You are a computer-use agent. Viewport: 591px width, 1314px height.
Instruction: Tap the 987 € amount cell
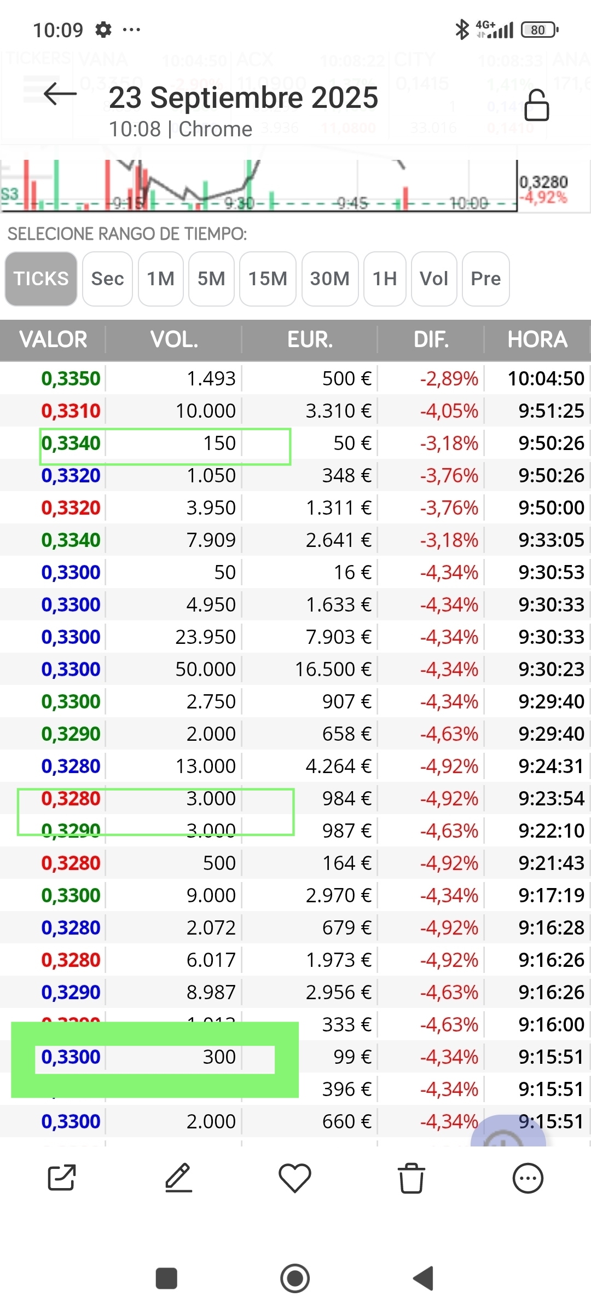click(347, 831)
